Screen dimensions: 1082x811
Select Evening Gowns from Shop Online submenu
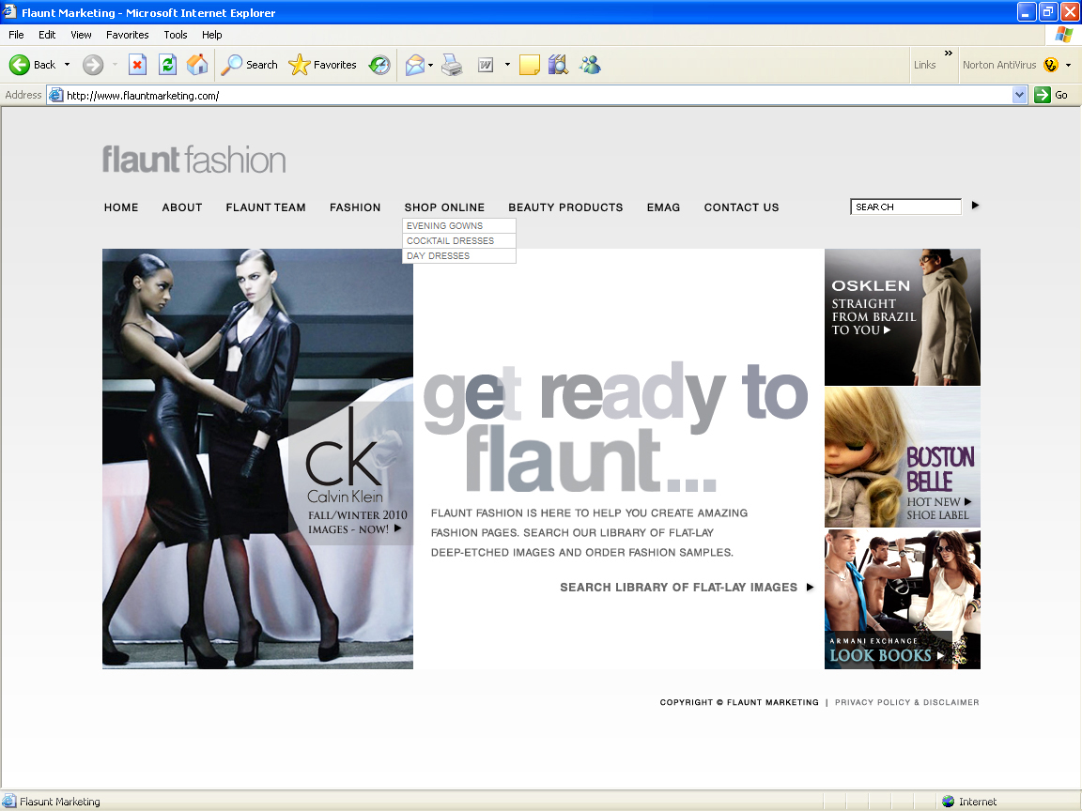pos(459,225)
